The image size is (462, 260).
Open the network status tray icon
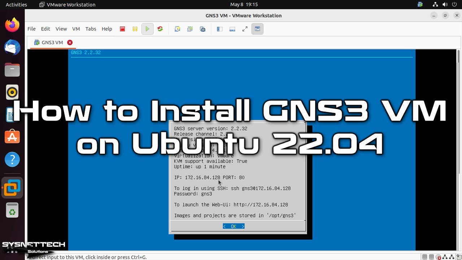coord(436,5)
